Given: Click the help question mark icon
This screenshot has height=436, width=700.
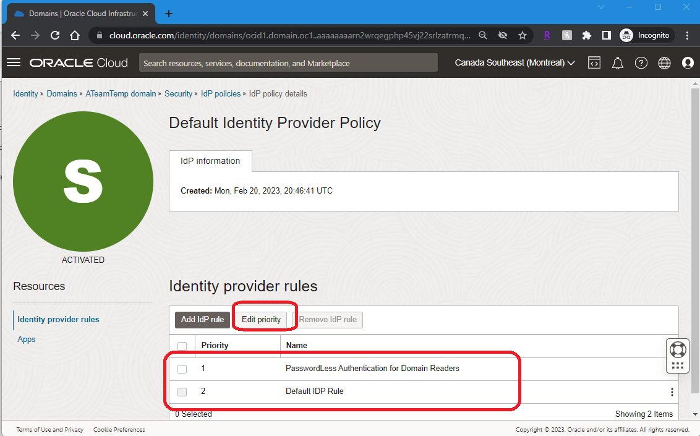Looking at the screenshot, I should tap(641, 62).
